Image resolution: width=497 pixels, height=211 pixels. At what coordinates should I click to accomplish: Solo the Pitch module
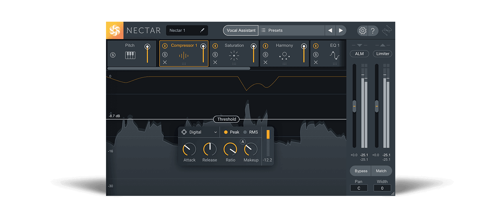[x=113, y=55]
